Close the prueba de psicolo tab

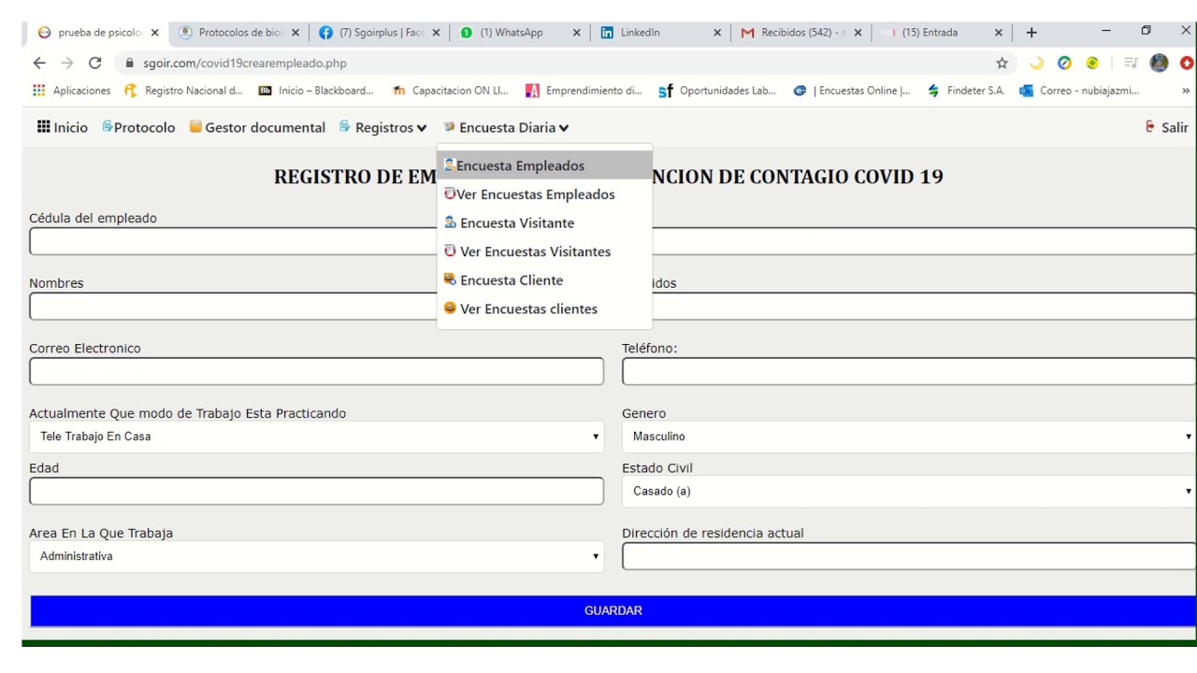coord(154,33)
